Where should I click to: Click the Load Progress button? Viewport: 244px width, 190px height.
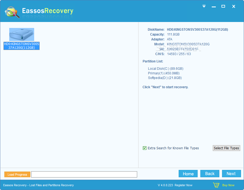click(17, 175)
